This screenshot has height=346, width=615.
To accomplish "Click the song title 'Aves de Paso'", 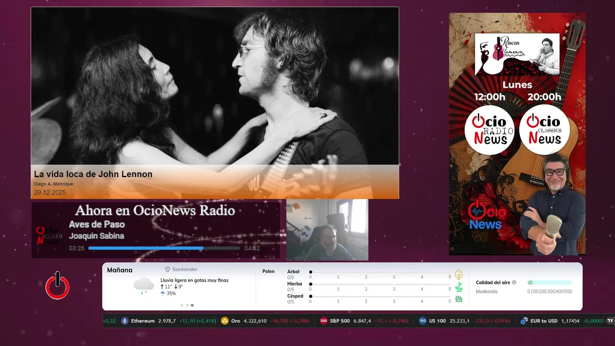I will click(97, 224).
